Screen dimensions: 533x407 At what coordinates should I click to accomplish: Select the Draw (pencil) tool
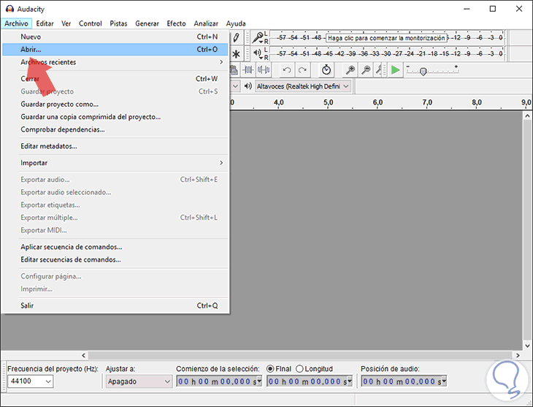click(x=237, y=37)
